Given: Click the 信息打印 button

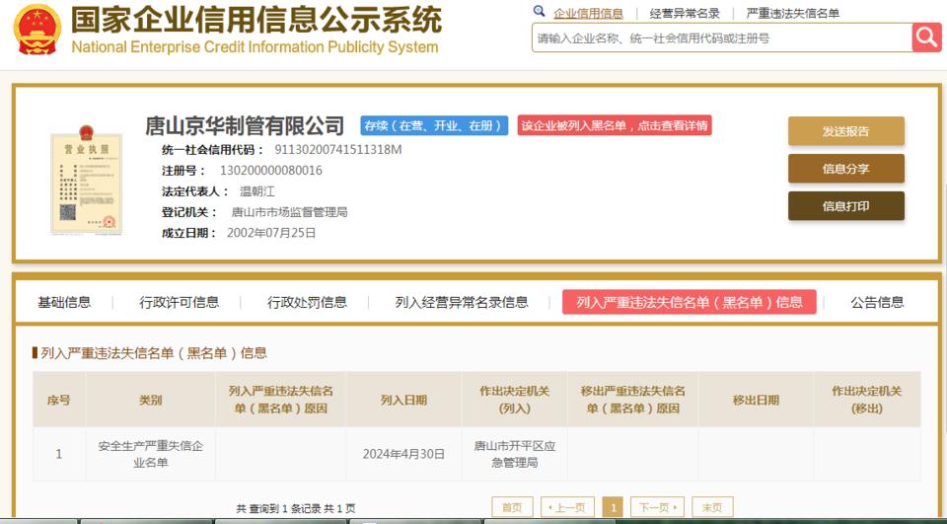Looking at the screenshot, I should tap(845, 206).
